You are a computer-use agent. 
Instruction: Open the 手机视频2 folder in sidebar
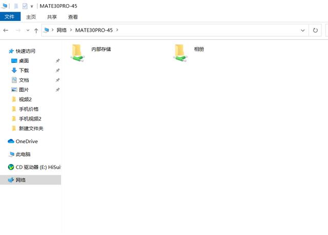30,119
